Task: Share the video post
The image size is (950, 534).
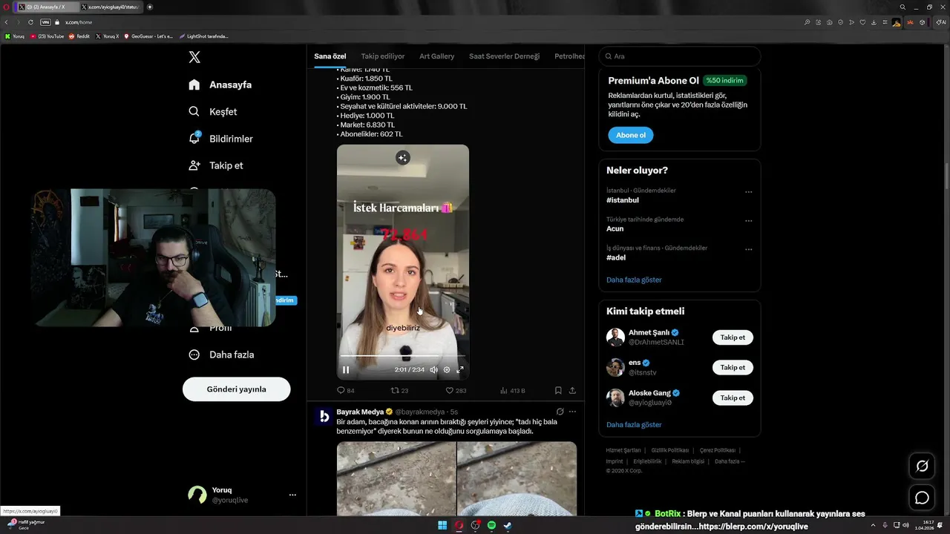Action: [x=572, y=390]
